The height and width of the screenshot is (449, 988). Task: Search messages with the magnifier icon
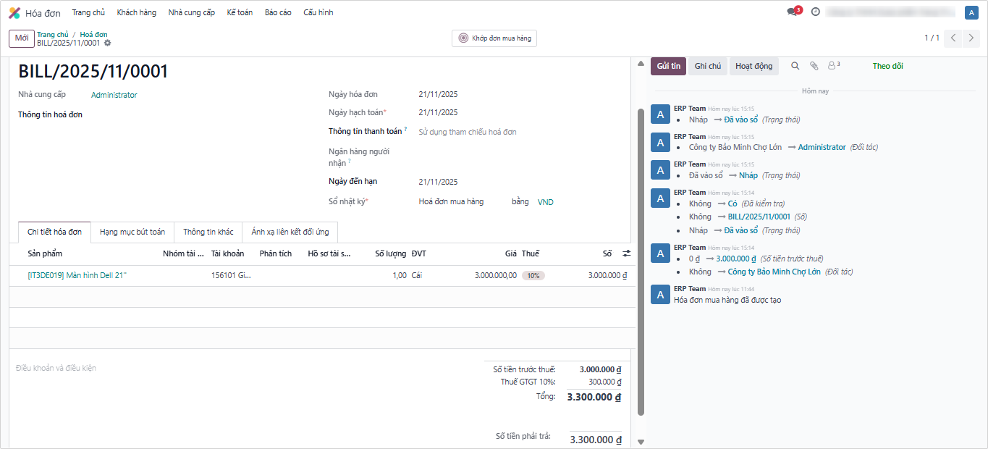pos(795,66)
